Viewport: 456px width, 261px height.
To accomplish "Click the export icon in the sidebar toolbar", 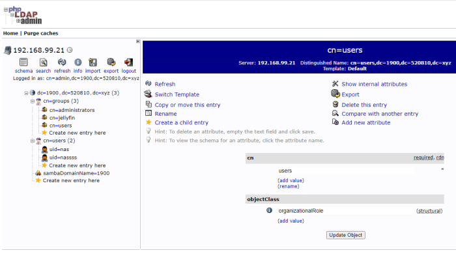I will coord(111,62).
